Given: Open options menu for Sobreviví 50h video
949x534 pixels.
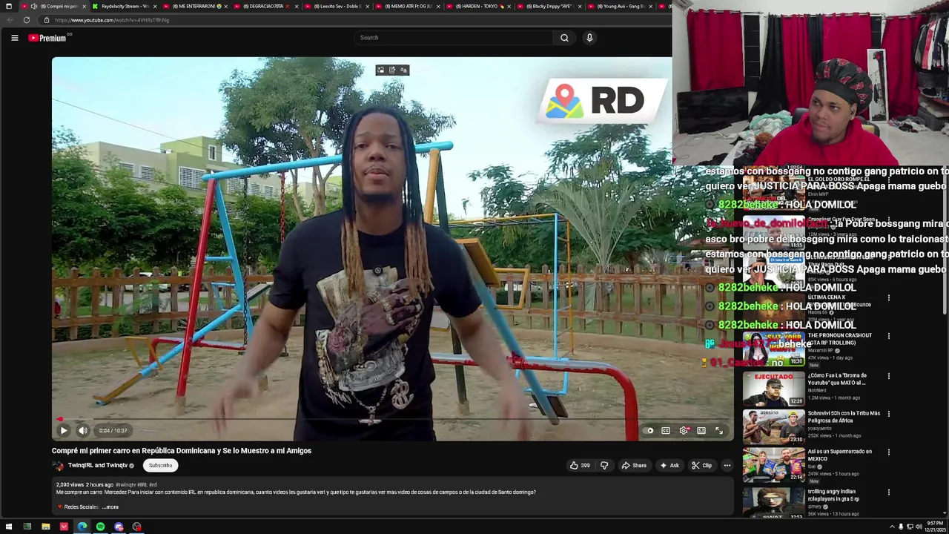Looking at the screenshot, I should click(x=889, y=414).
